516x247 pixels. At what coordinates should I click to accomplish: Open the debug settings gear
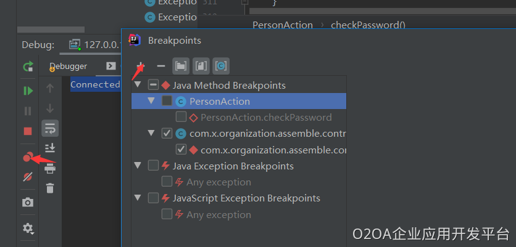tap(28, 228)
